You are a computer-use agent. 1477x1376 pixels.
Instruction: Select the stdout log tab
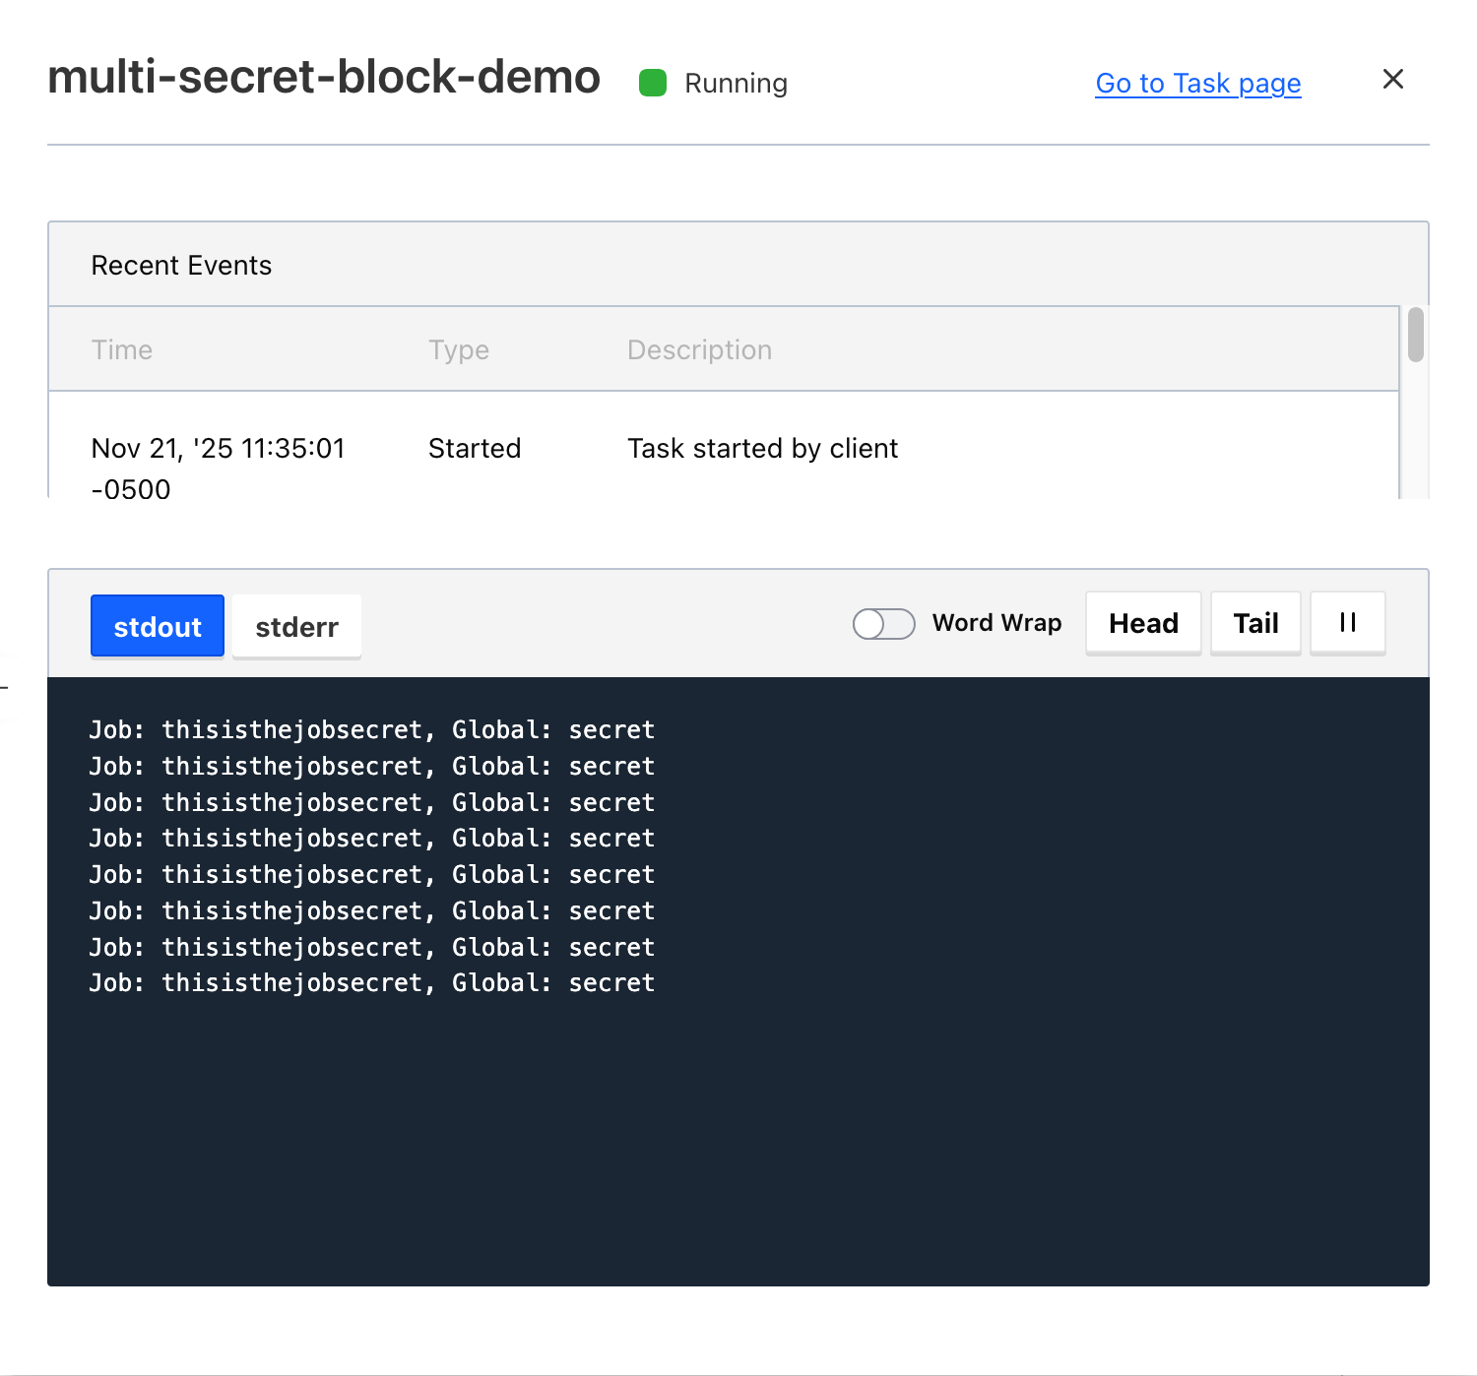(x=158, y=627)
